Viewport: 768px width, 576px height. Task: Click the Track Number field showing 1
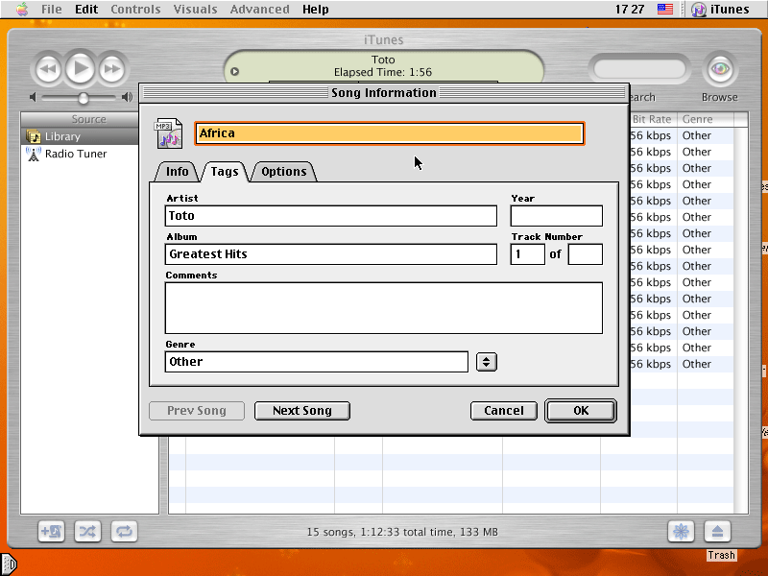(527, 254)
